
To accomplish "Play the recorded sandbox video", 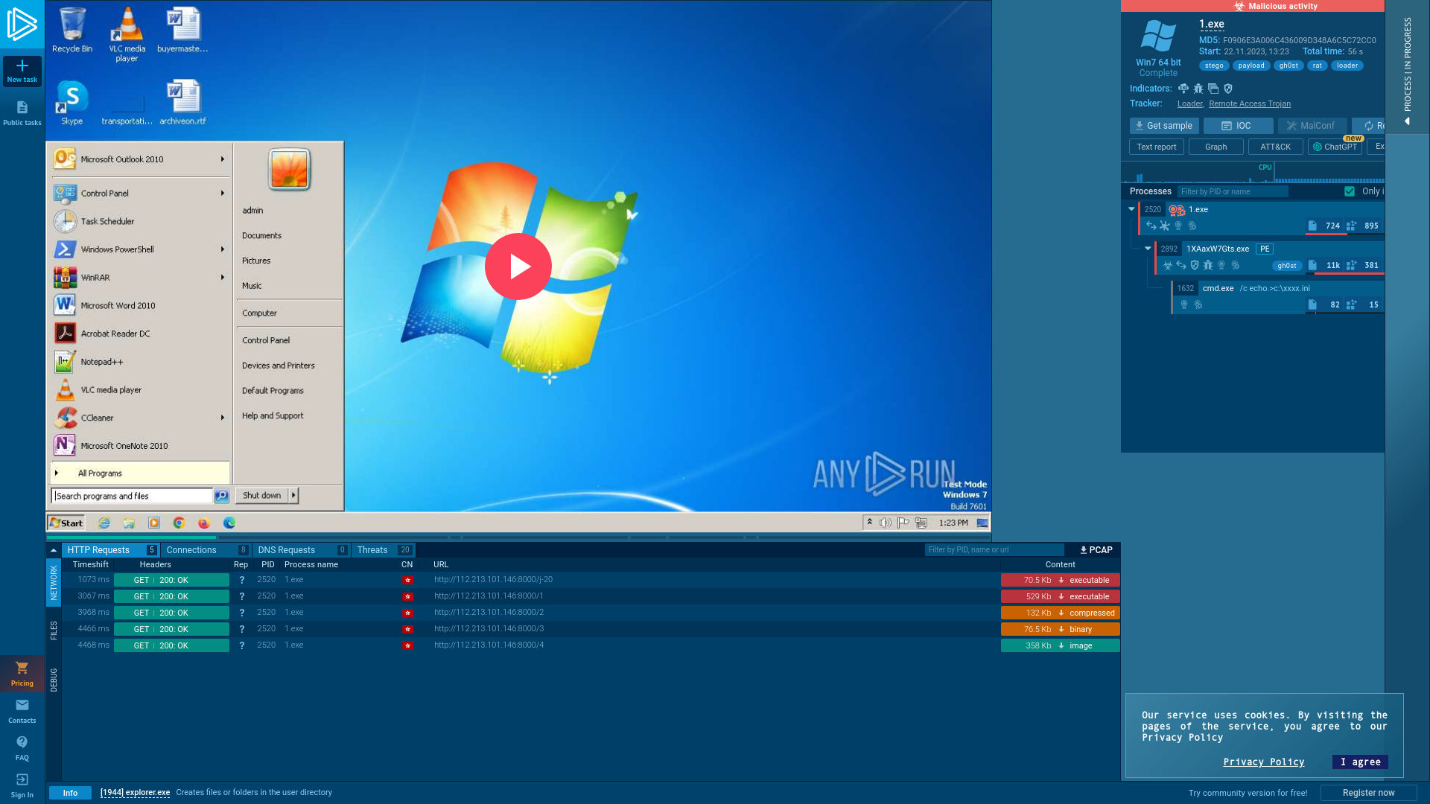I will (x=518, y=267).
